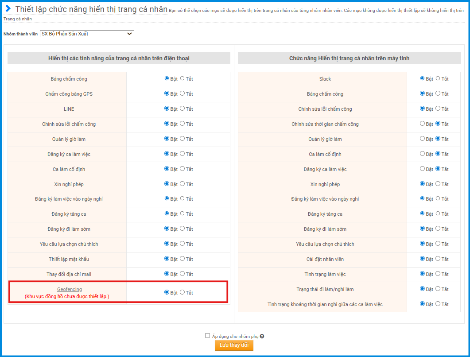Turn on Quản lý giờ làm in the computer section
This screenshot has height=357, width=470.
point(422,139)
